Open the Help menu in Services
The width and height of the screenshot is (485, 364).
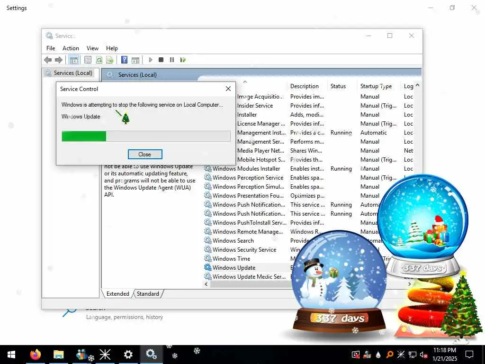pyautogui.click(x=112, y=48)
